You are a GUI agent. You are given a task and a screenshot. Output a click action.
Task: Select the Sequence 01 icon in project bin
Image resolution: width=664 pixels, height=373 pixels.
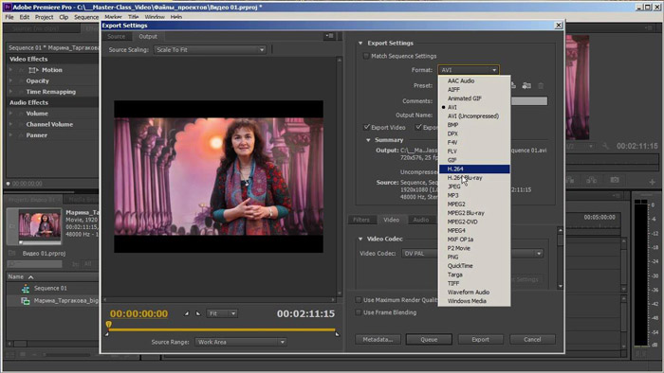tap(26, 289)
